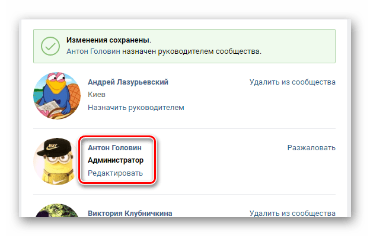The height and width of the screenshot is (236, 370).
Task: Open Андрей Лазурьевский's profile name link
Action: click(x=128, y=82)
